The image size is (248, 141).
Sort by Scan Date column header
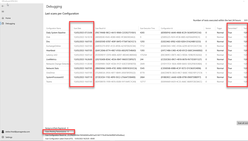77,28
